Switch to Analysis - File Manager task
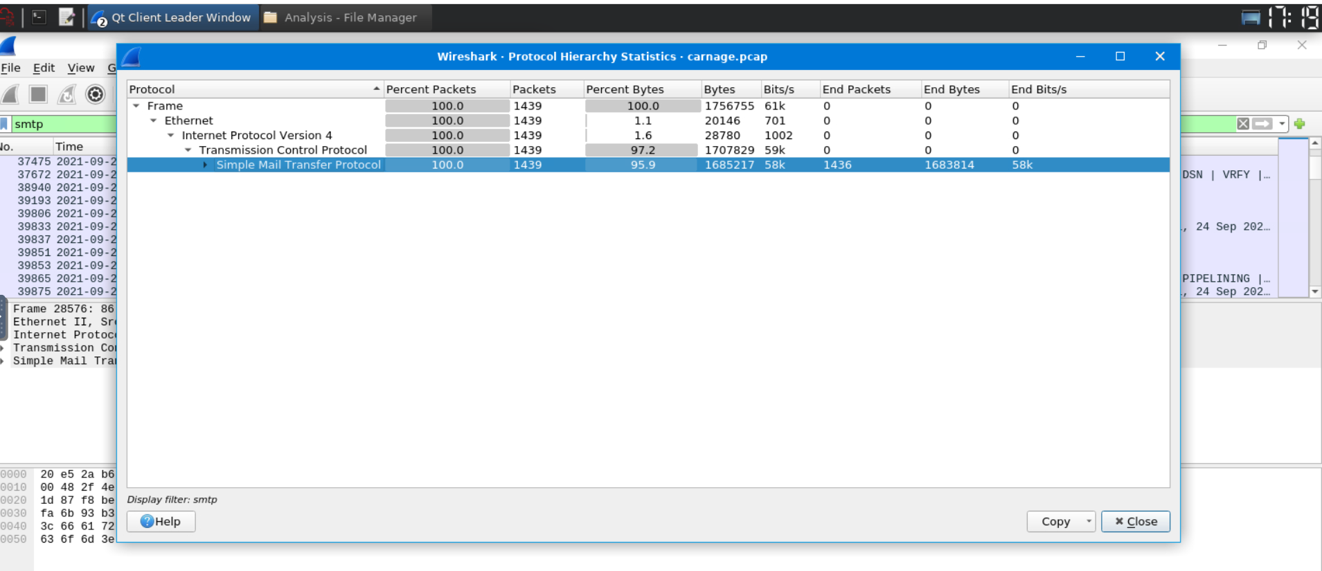1322x571 pixels. [346, 17]
